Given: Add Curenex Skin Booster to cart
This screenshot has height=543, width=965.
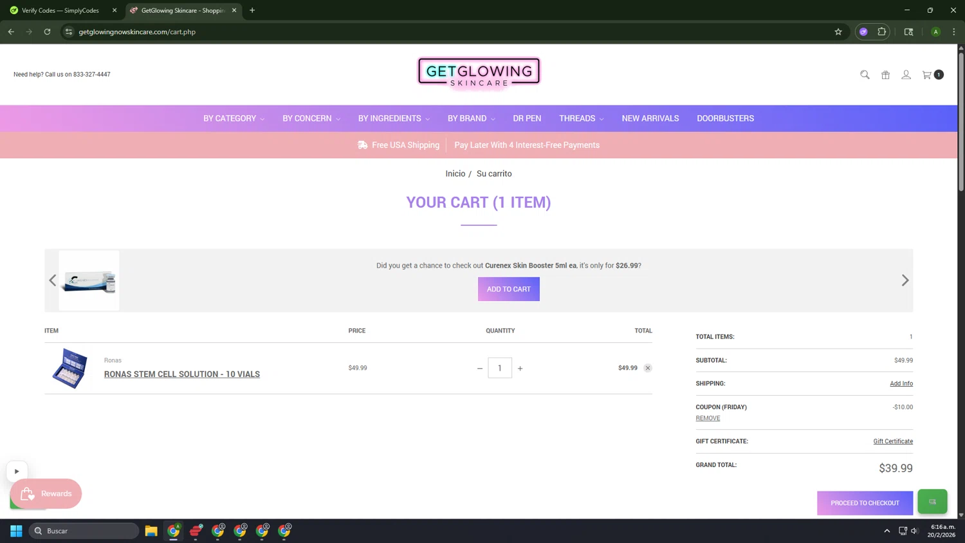Looking at the screenshot, I should [x=508, y=289].
